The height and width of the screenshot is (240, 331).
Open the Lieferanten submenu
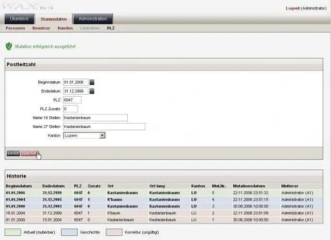(x=89, y=28)
